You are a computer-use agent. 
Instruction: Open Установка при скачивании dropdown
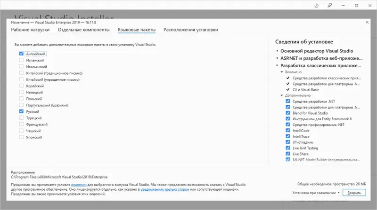coord(316,193)
